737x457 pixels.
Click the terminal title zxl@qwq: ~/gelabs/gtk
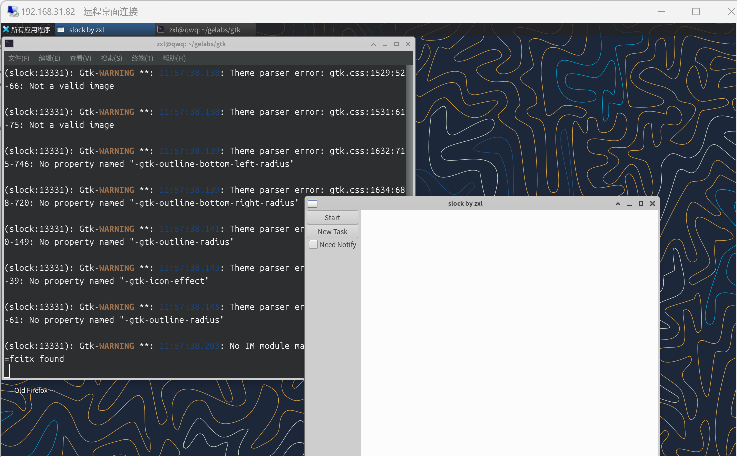(191, 44)
